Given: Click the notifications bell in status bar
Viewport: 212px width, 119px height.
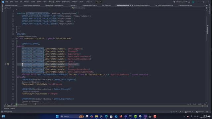Looking at the screenshot, I should coord(207,112).
